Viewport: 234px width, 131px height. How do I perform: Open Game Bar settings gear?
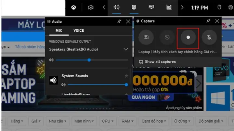coord(231,7)
